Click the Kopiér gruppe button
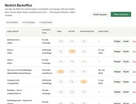This screenshot has height=104, width=136. (x=100, y=14)
